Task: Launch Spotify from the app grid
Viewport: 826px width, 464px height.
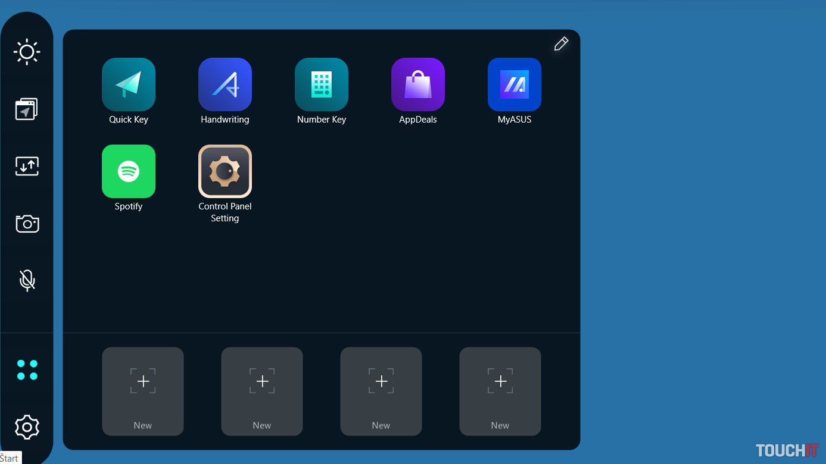Action: (x=129, y=171)
